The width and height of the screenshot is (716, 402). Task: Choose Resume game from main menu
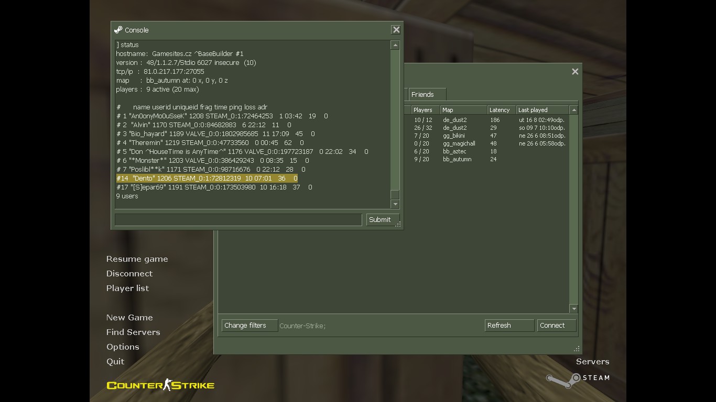[x=137, y=259]
